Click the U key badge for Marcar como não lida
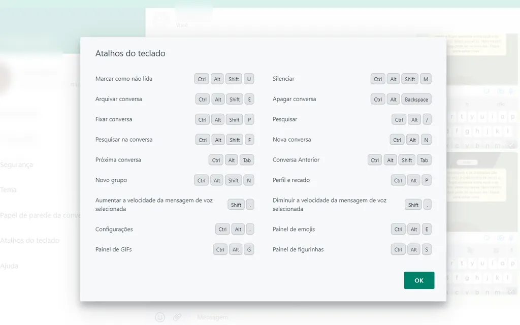 click(x=249, y=79)
